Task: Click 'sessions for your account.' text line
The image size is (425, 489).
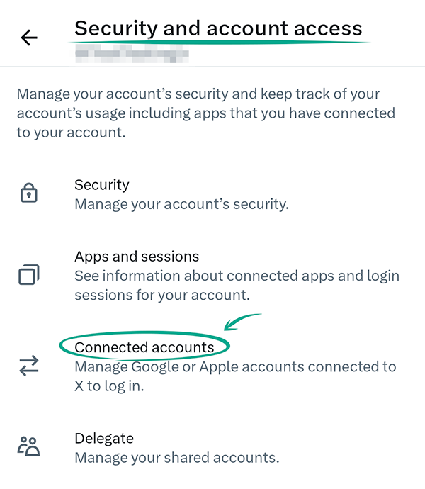Action: tap(163, 294)
